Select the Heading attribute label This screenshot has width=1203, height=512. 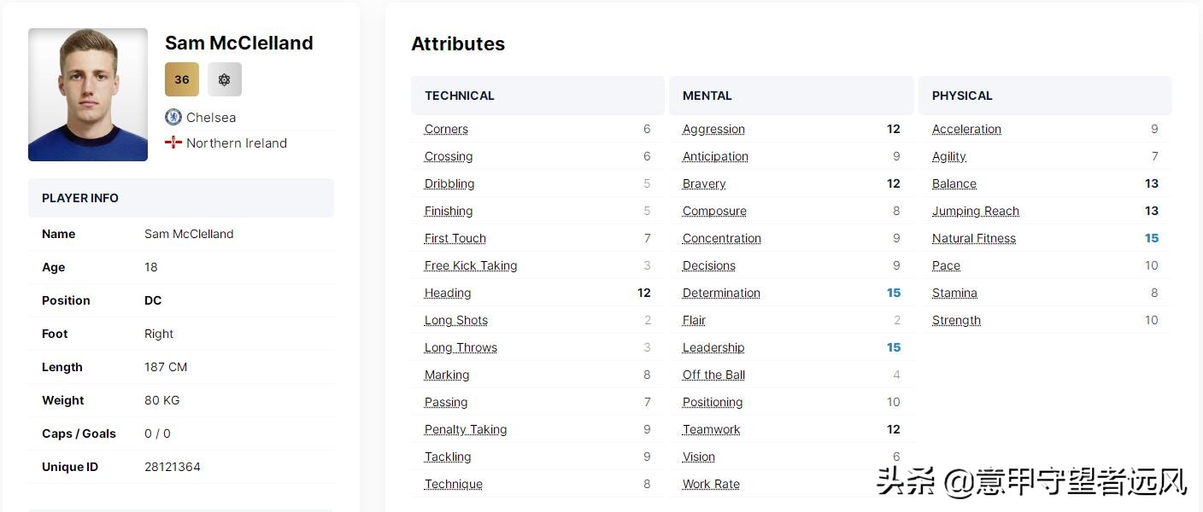click(448, 293)
